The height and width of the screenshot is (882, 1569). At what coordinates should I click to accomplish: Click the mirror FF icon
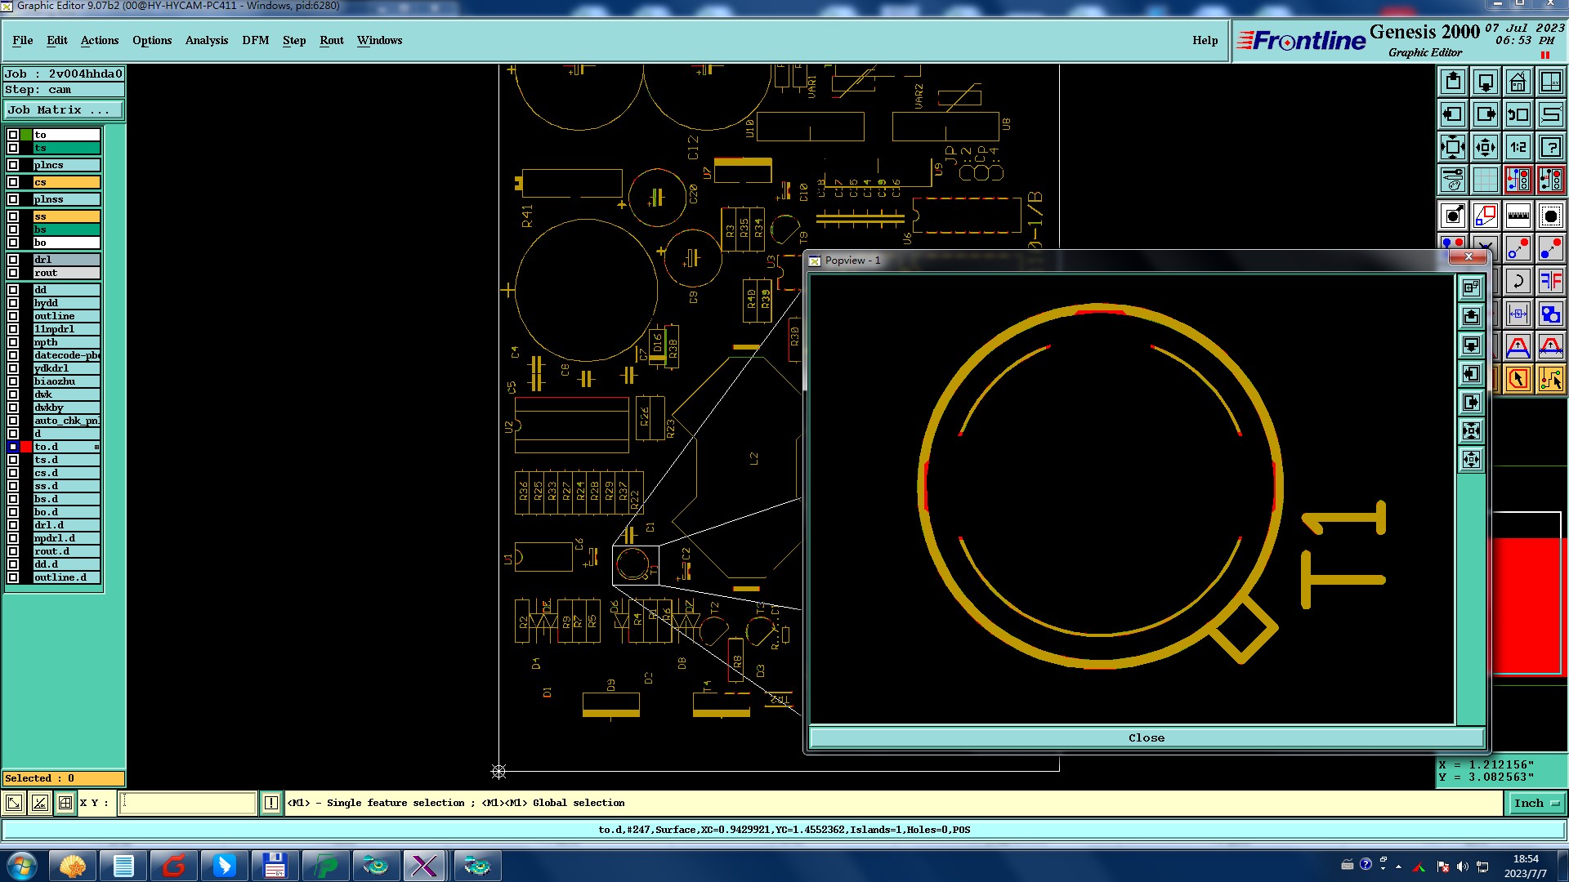coord(1550,282)
